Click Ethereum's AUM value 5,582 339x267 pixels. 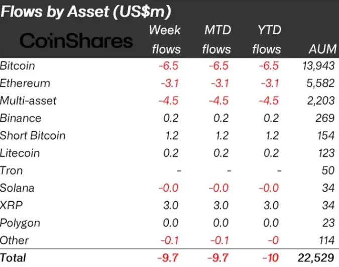[x=320, y=83]
